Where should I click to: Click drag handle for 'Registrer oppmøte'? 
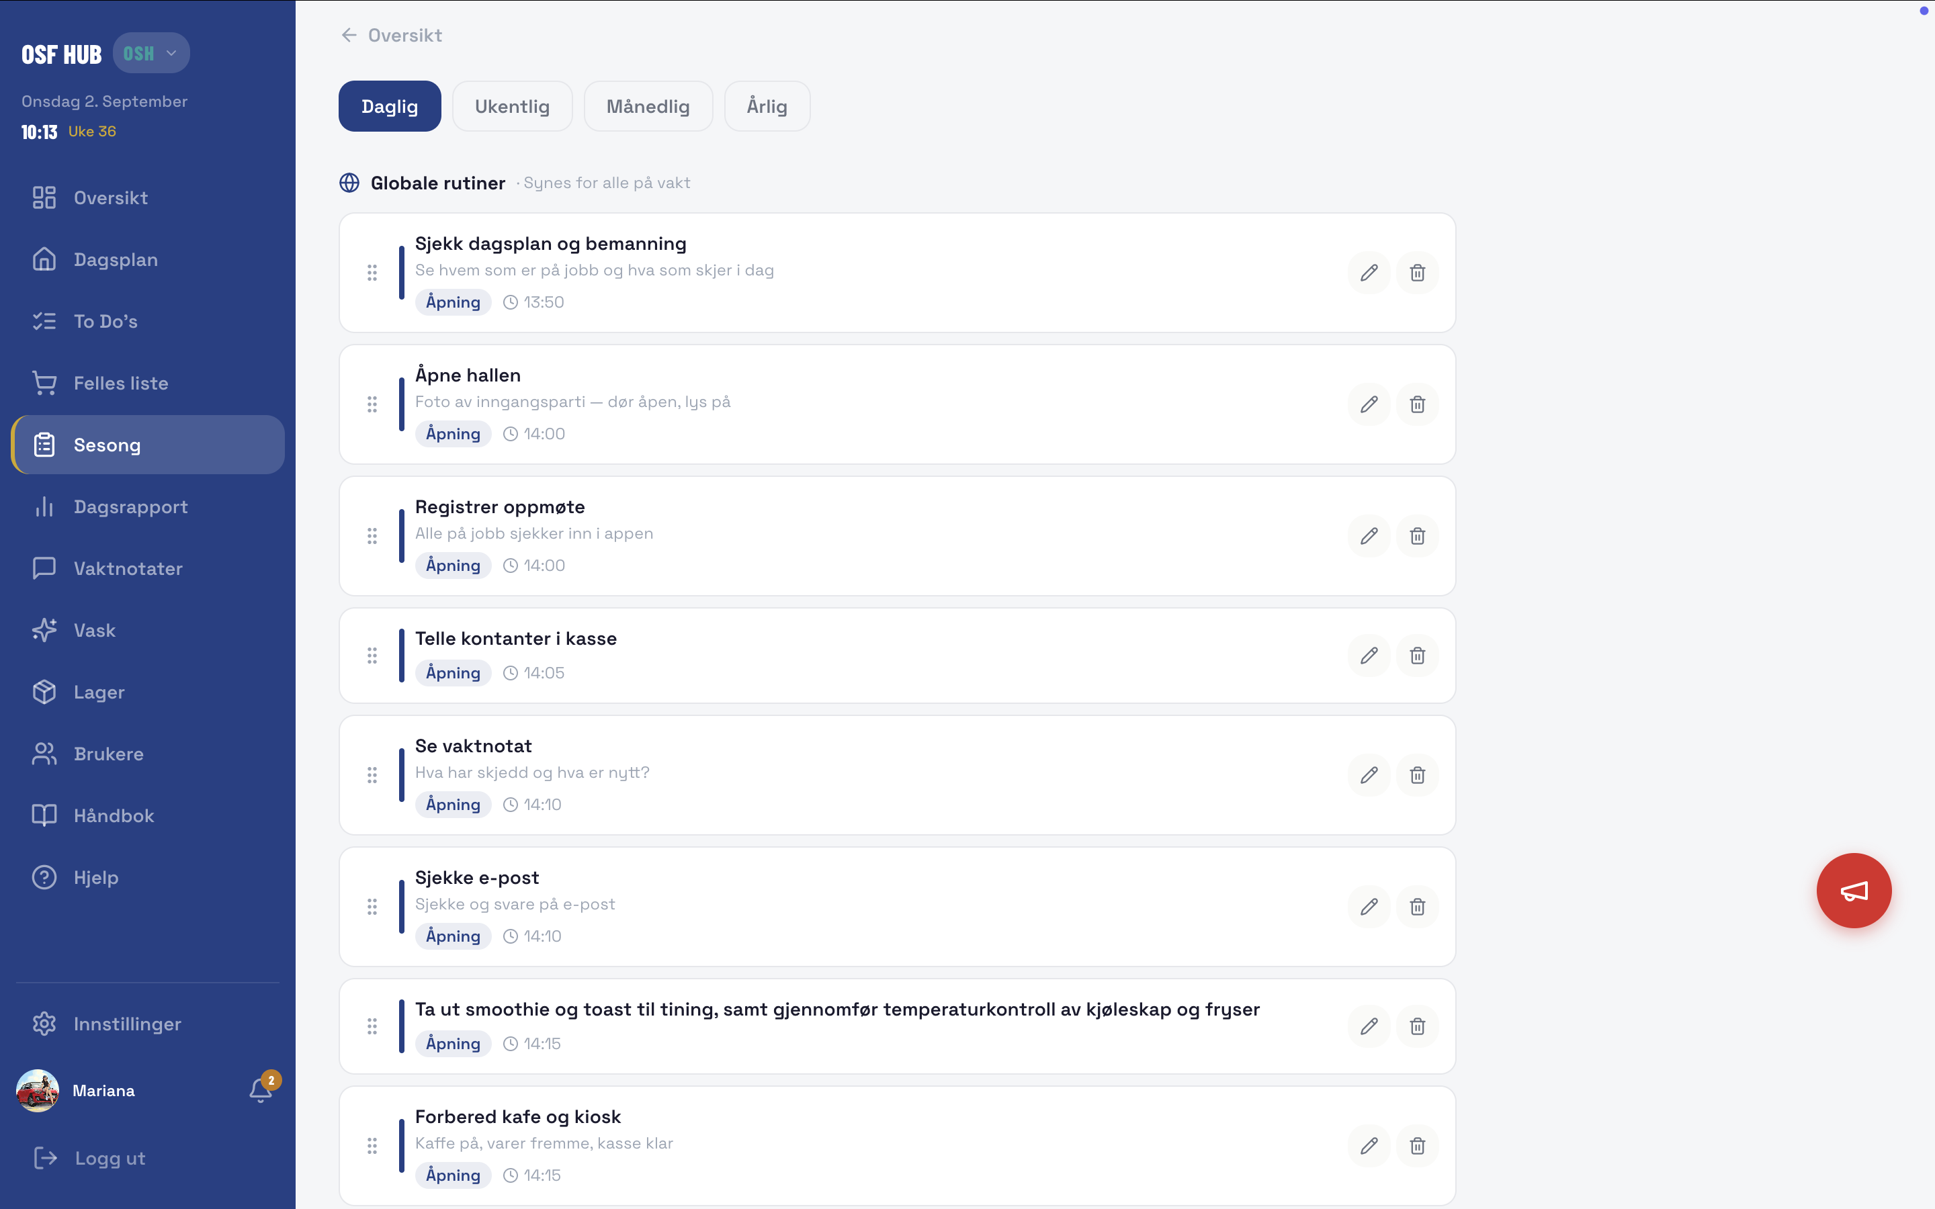[x=372, y=536]
